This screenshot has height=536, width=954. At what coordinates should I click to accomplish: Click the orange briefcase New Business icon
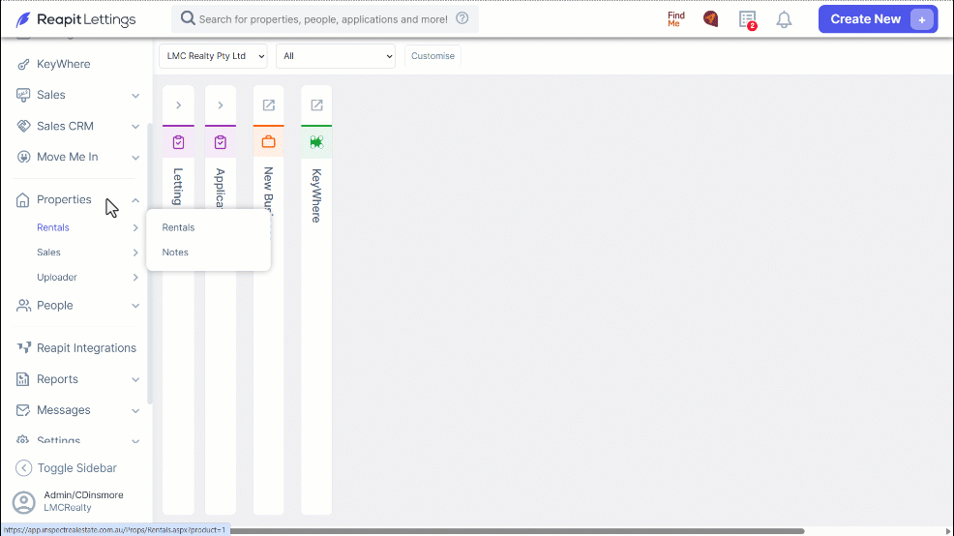coord(268,142)
